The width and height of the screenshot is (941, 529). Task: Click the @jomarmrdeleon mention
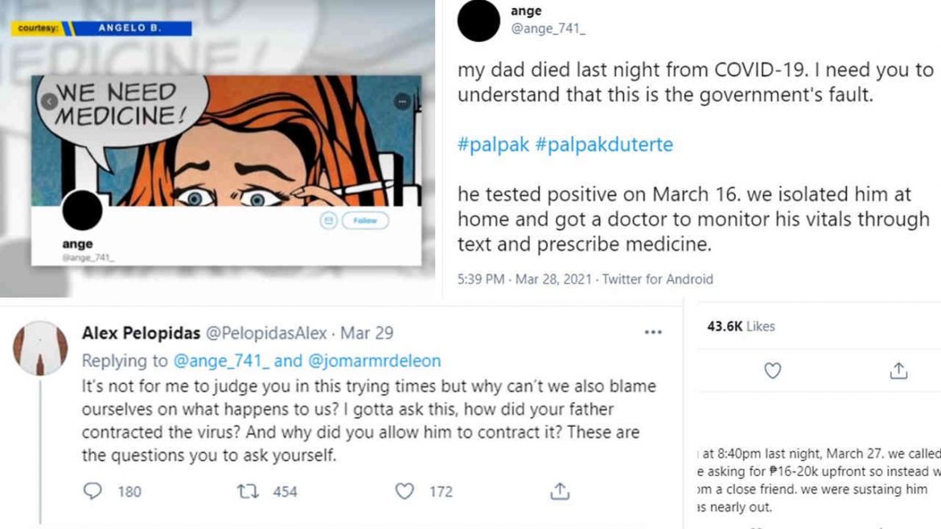375,361
